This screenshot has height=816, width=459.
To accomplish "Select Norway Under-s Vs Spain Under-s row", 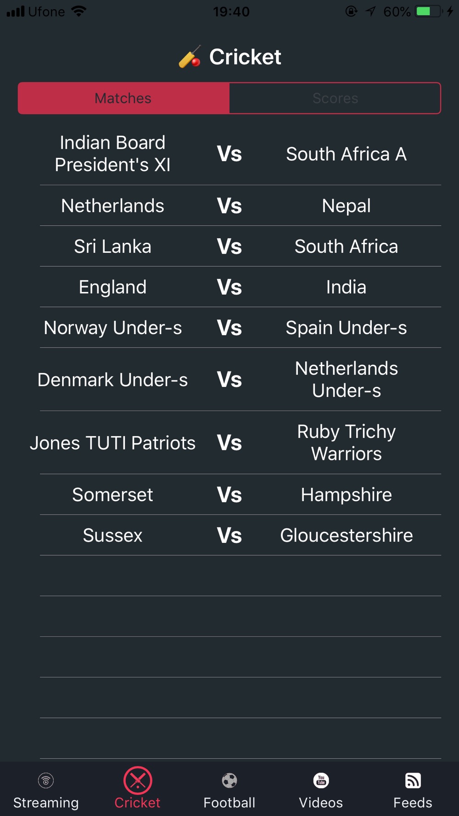I will click(229, 328).
